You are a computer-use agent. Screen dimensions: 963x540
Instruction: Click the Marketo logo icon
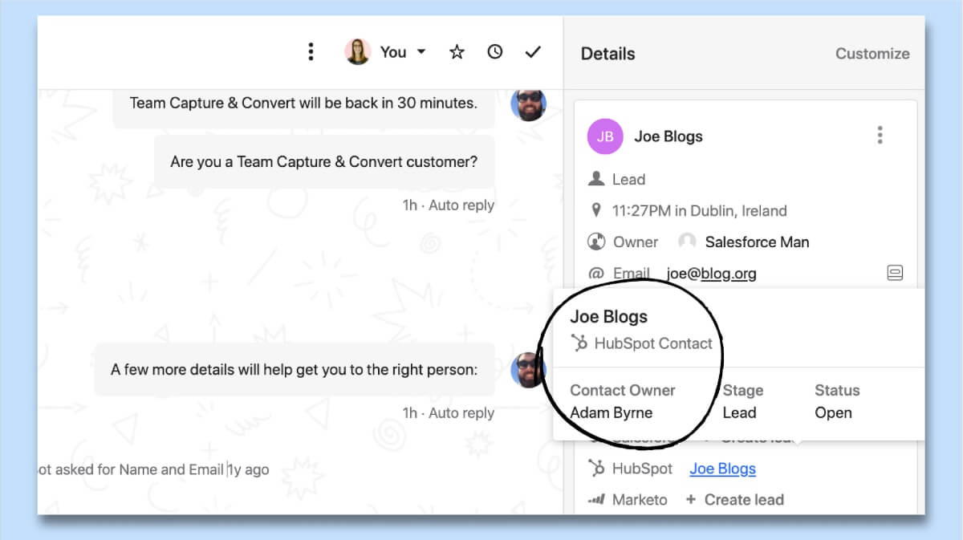pos(596,499)
